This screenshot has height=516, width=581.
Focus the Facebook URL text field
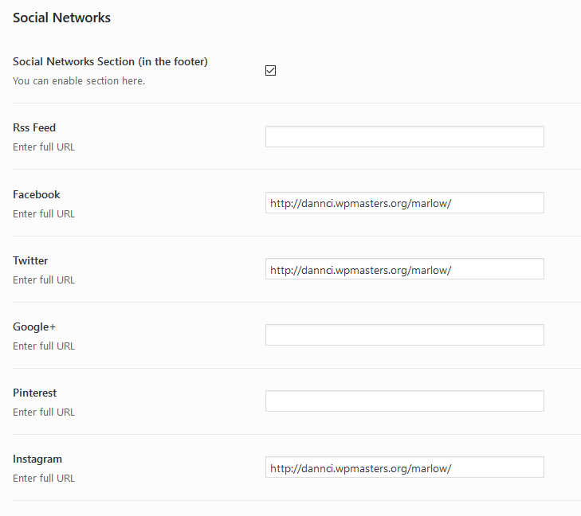(404, 203)
